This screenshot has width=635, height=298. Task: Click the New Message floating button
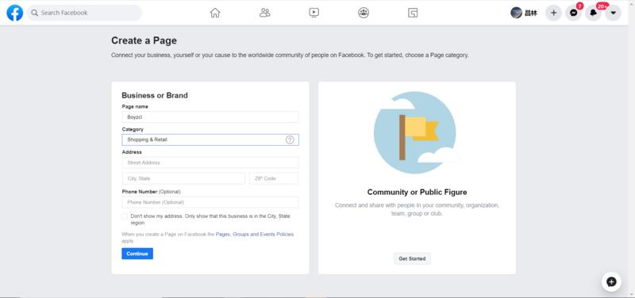611,282
